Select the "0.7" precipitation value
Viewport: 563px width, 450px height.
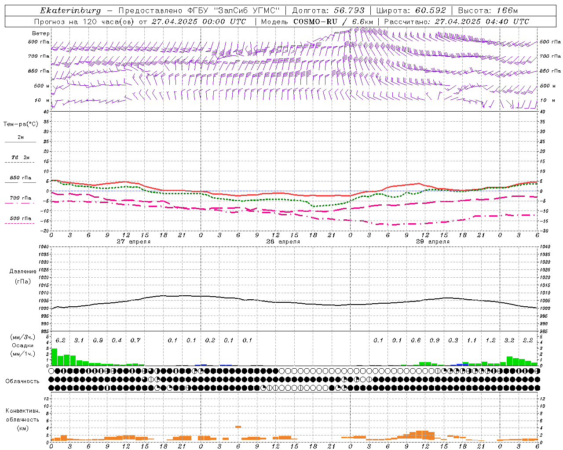pyautogui.click(x=135, y=341)
